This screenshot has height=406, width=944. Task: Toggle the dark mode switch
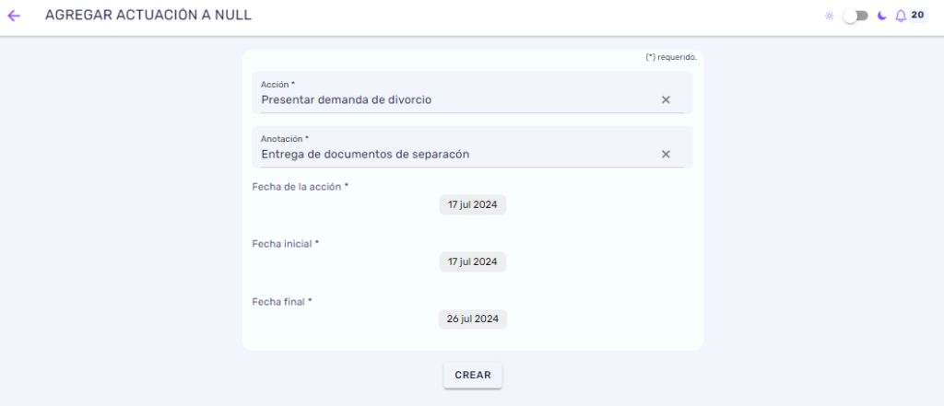[x=855, y=17]
